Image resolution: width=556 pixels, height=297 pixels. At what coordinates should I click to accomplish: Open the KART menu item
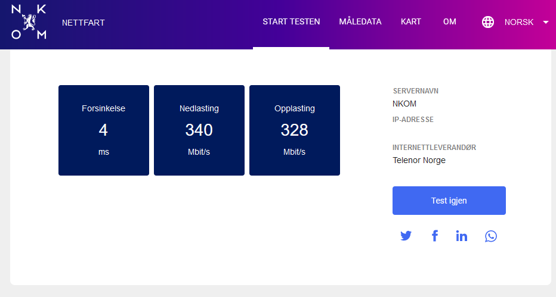pos(411,22)
